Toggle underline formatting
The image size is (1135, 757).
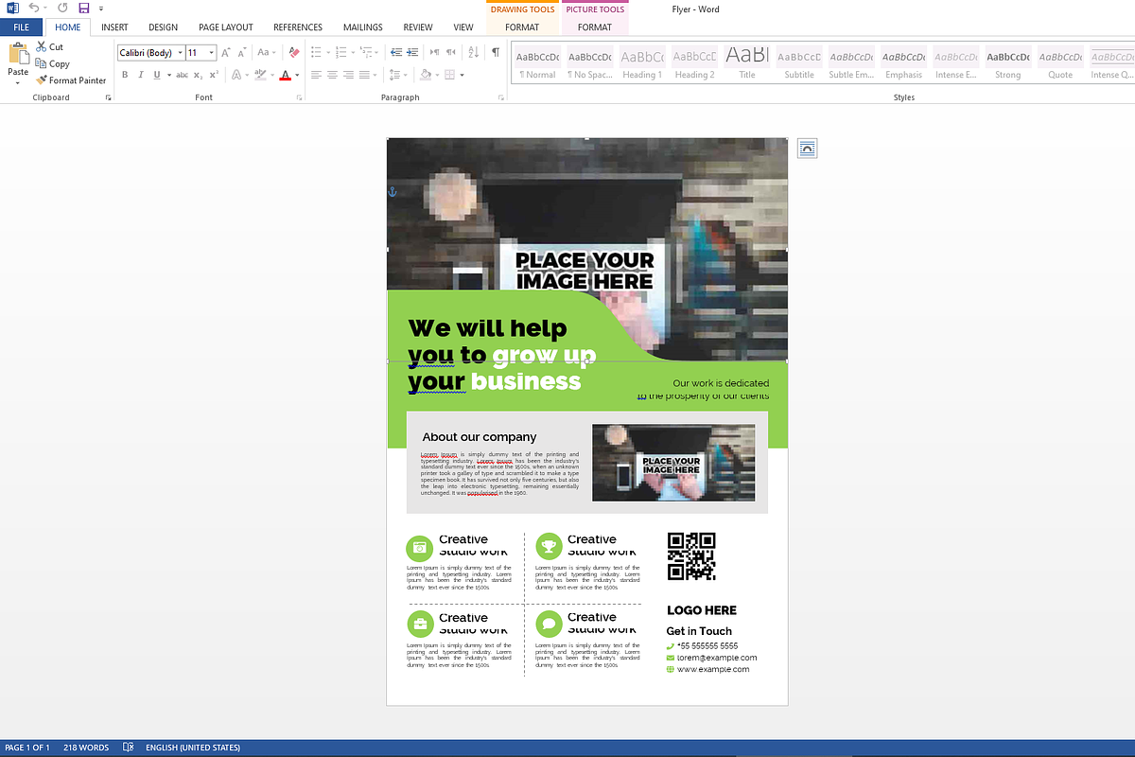157,75
